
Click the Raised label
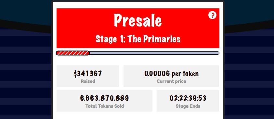[88, 81]
